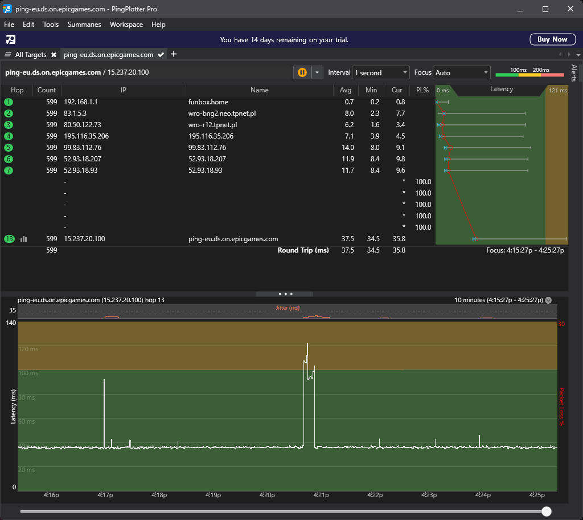The image size is (583, 520).
Task: Click the latency spike near 4:17p on graph
Action: pyautogui.click(x=104, y=413)
